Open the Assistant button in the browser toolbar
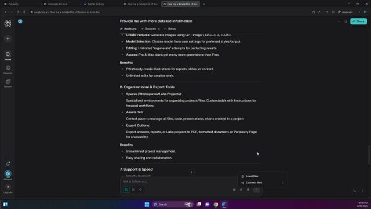Image resolution: width=371 pixels, height=209 pixels. [x=345, y=12]
